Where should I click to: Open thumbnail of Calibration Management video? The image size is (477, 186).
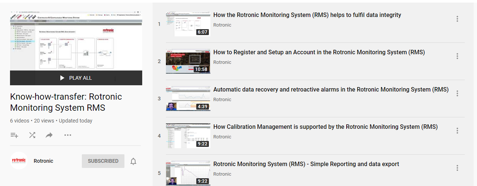pyautogui.click(x=188, y=136)
